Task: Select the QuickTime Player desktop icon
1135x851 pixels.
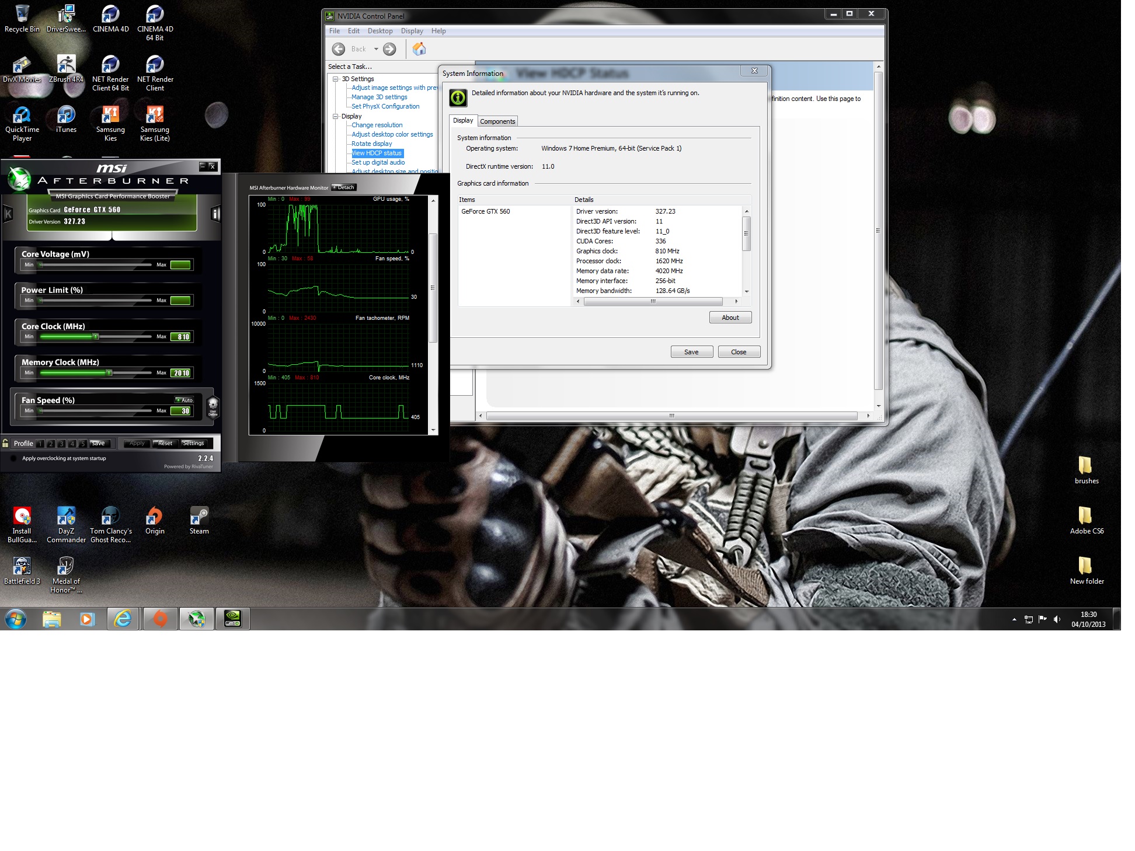Action: point(22,123)
